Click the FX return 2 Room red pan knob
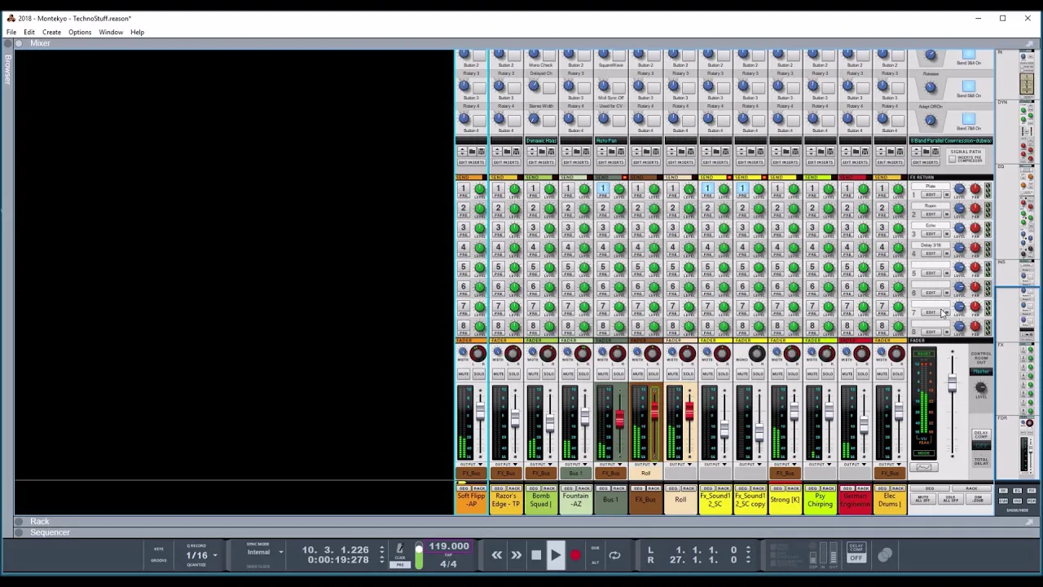 click(975, 209)
